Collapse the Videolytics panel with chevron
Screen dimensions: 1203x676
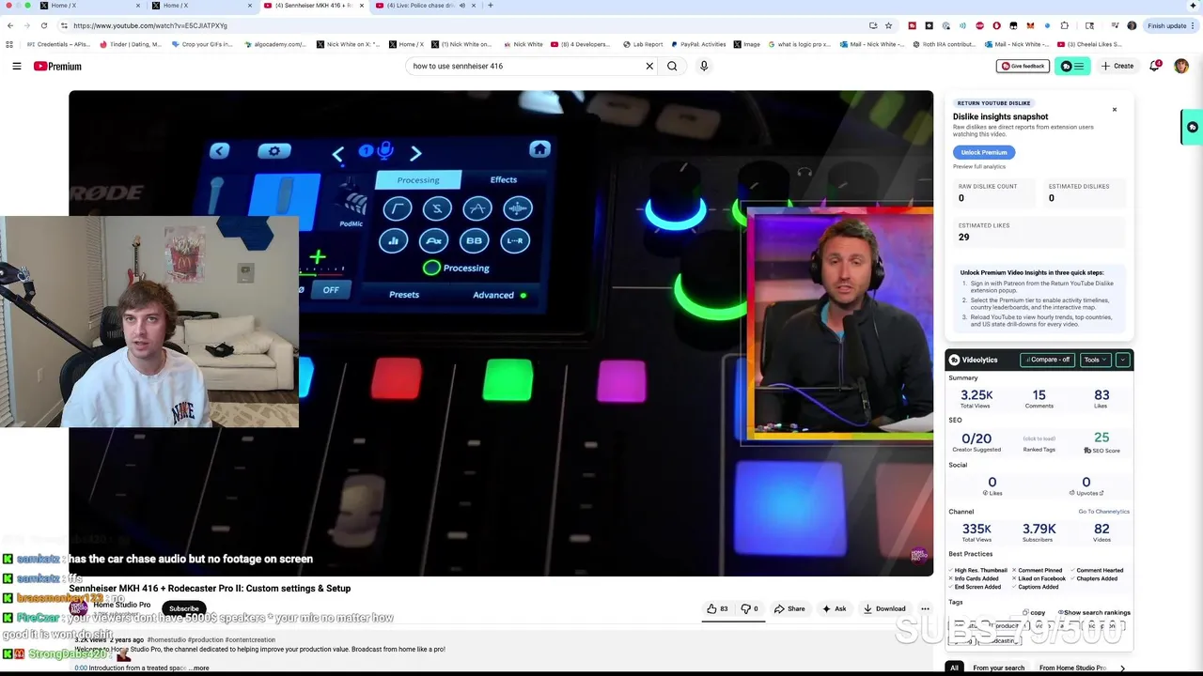(1122, 360)
